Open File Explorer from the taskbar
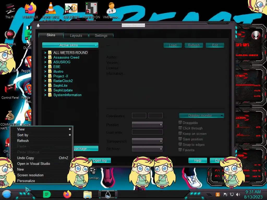Viewport: 267px width, 200px height. pyautogui.click(x=88, y=195)
